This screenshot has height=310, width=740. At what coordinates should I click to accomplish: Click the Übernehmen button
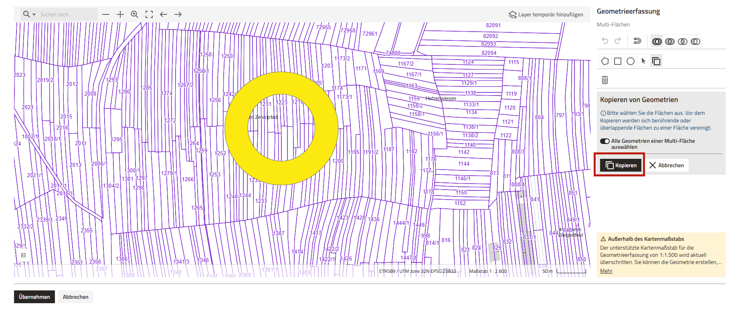[34, 297]
